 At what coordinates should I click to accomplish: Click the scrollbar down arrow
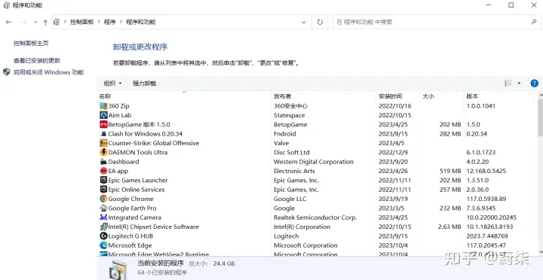click(540, 251)
